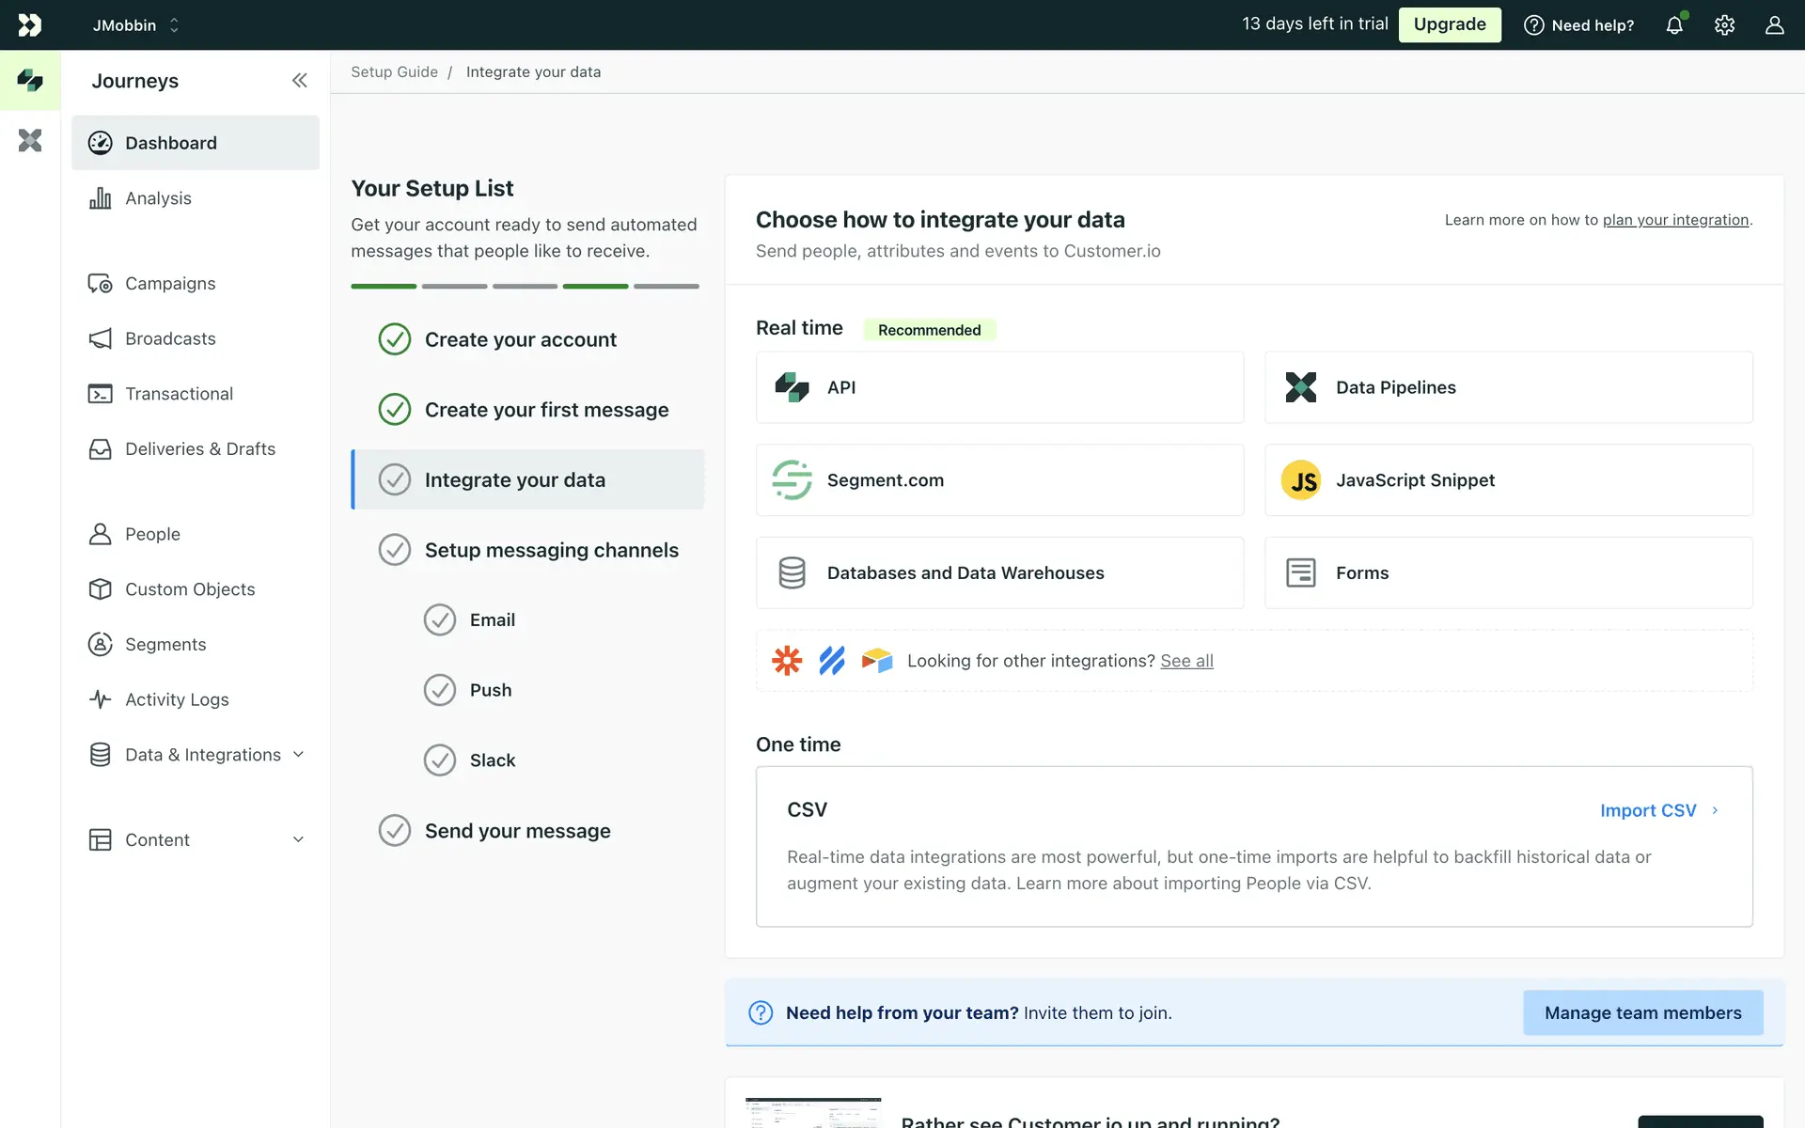This screenshot has width=1805, height=1128.
Task: Click the notifications bell icon
Action: click(x=1674, y=25)
